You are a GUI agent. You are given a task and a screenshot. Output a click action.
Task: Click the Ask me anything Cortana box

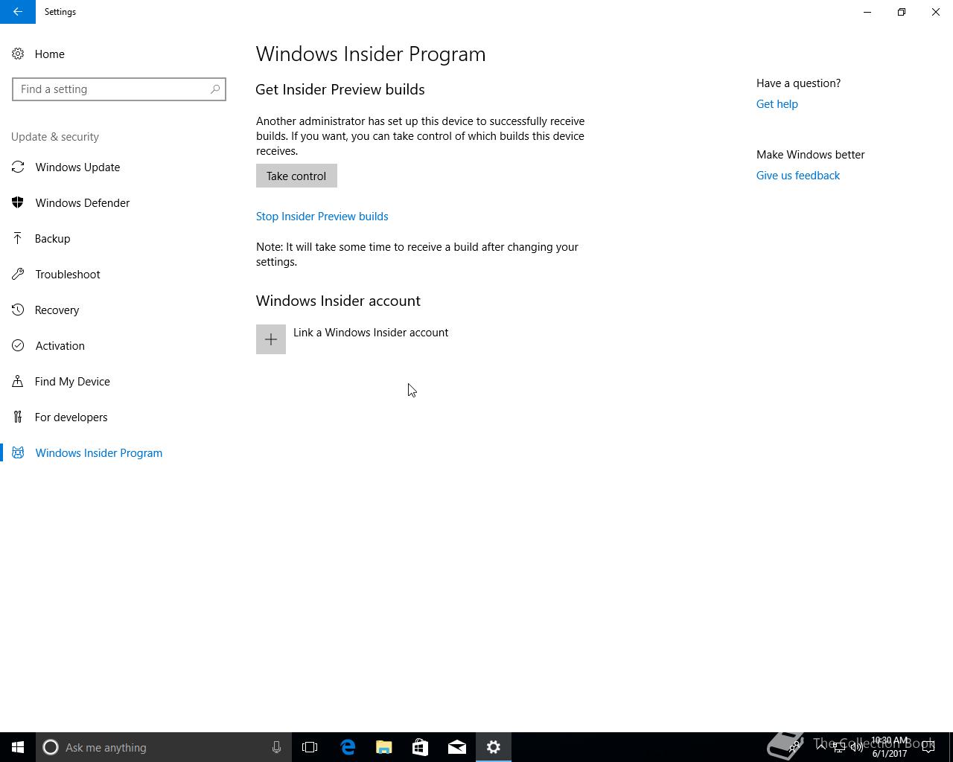click(163, 747)
